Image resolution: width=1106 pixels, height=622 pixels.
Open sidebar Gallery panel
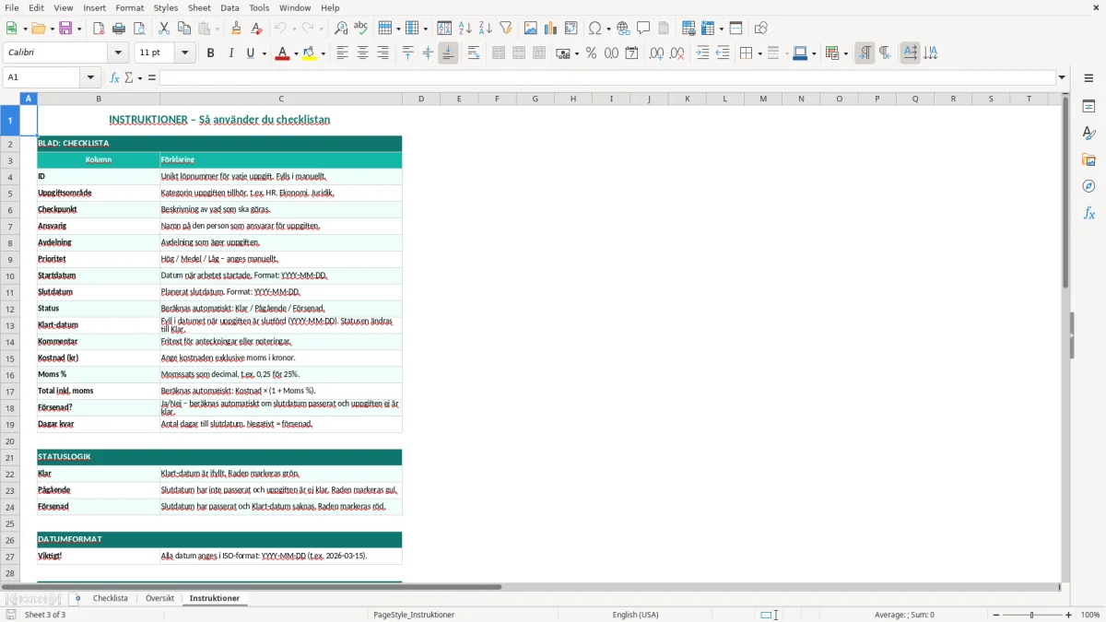pyautogui.click(x=1088, y=160)
